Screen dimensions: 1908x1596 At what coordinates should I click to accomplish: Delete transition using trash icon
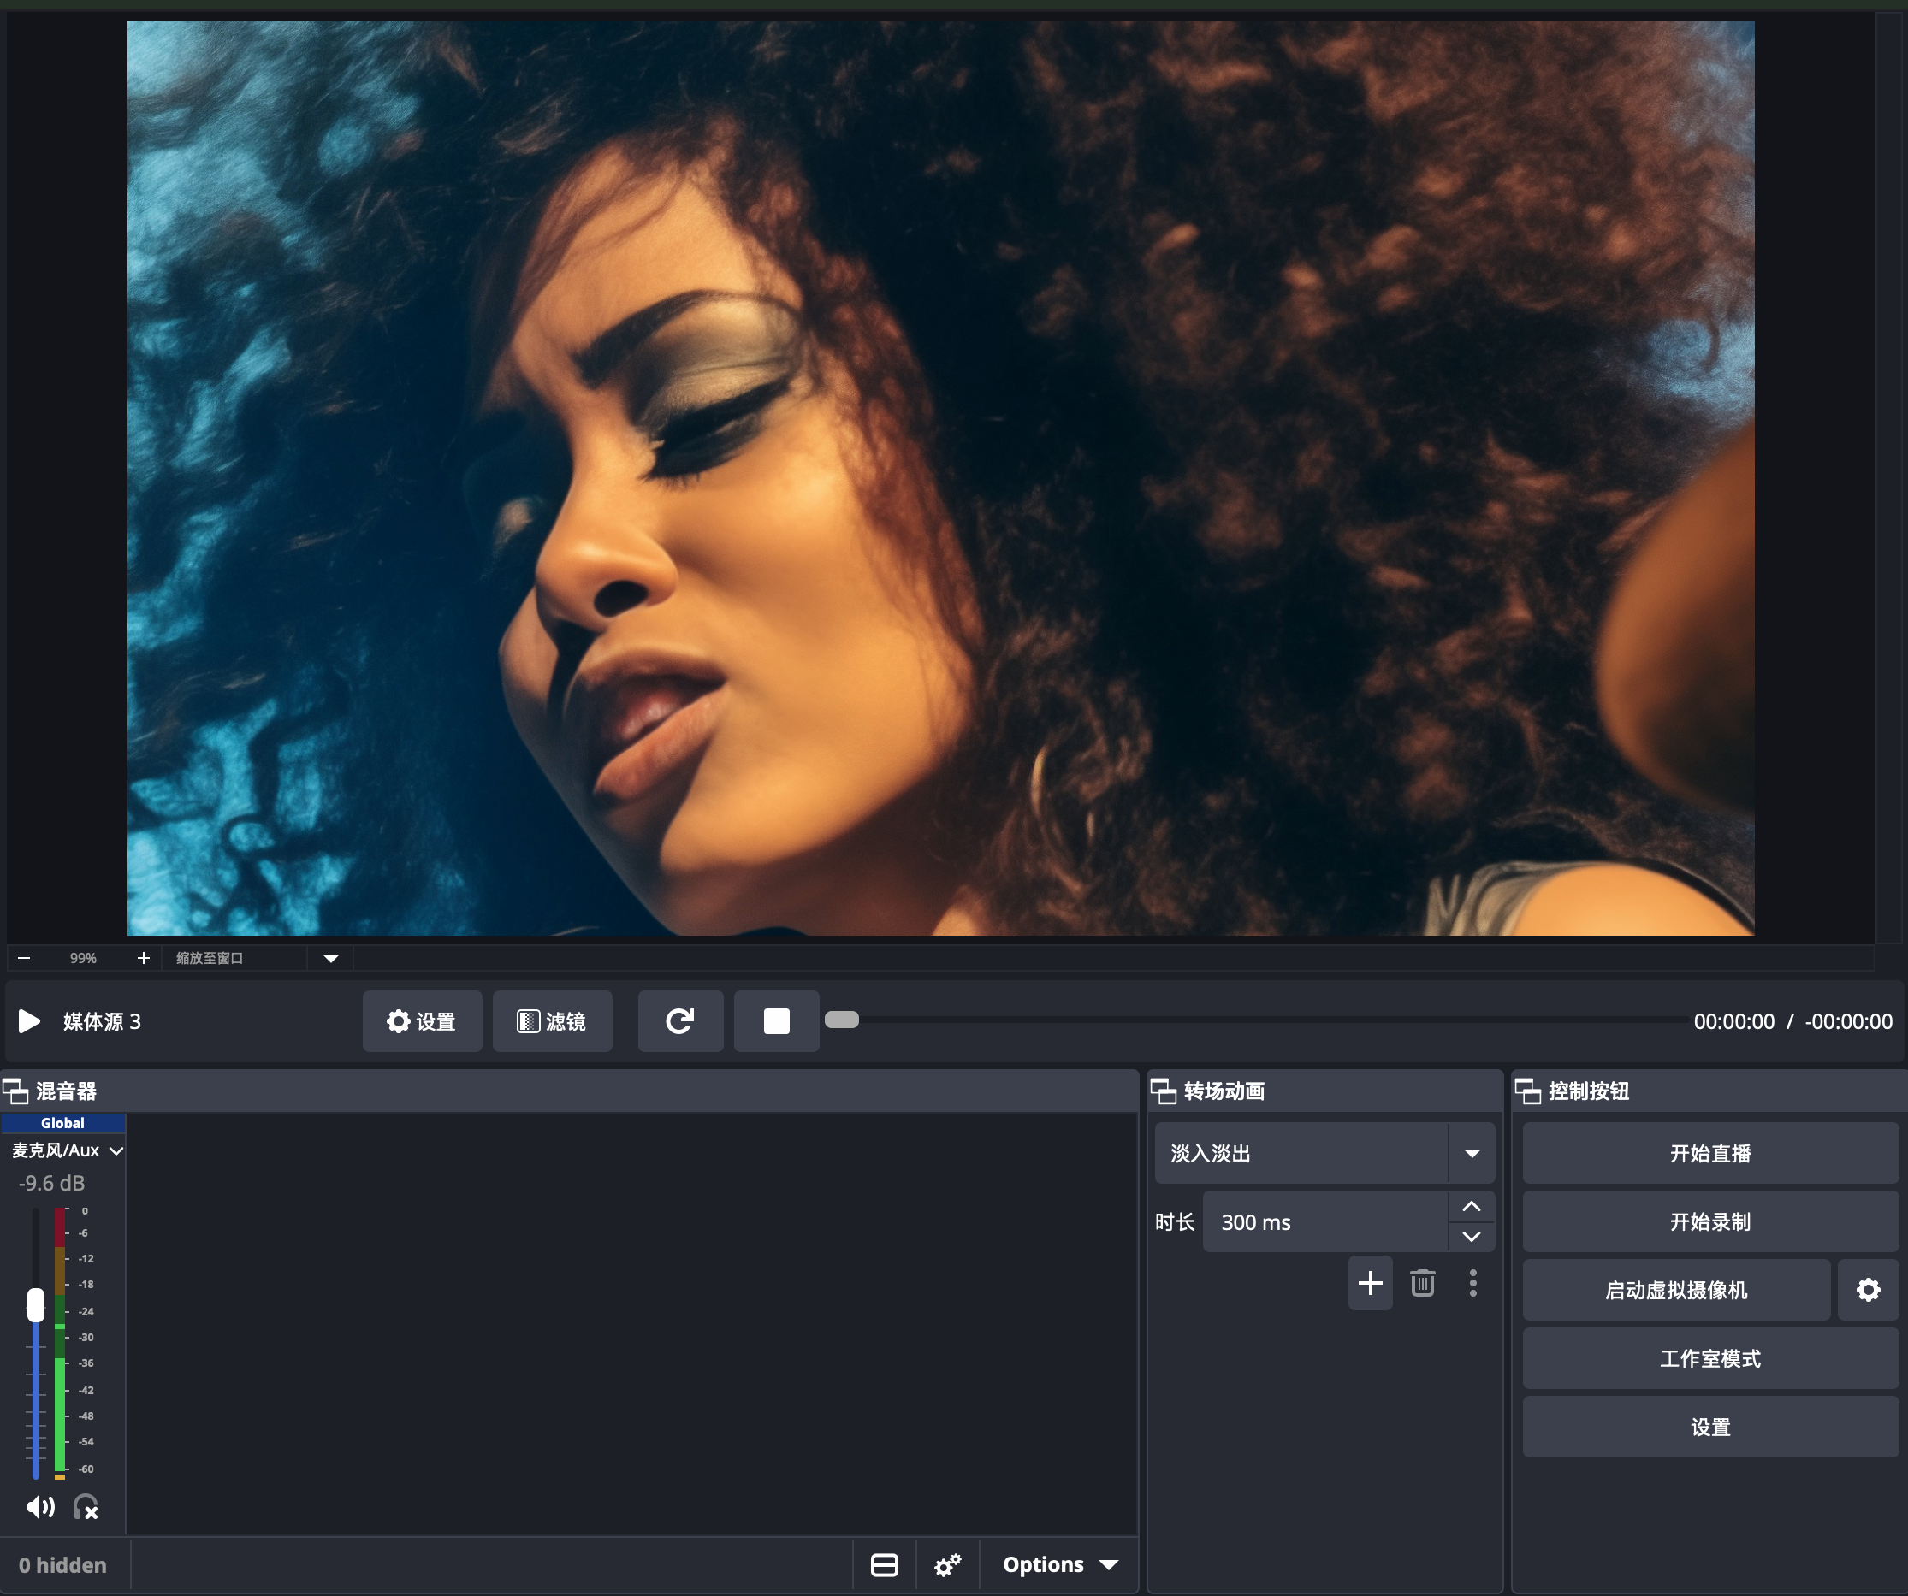(x=1422, y=1284)
